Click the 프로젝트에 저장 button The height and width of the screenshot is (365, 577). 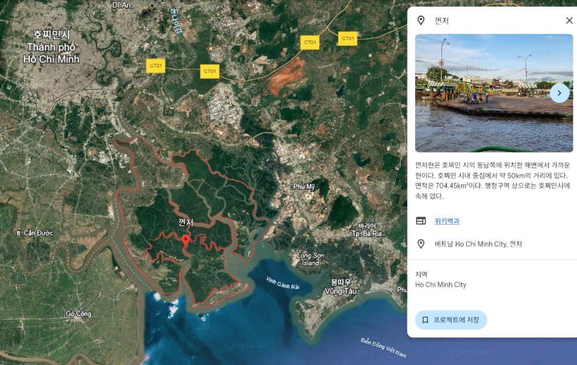pyautogui.click(x=451, y=320)
